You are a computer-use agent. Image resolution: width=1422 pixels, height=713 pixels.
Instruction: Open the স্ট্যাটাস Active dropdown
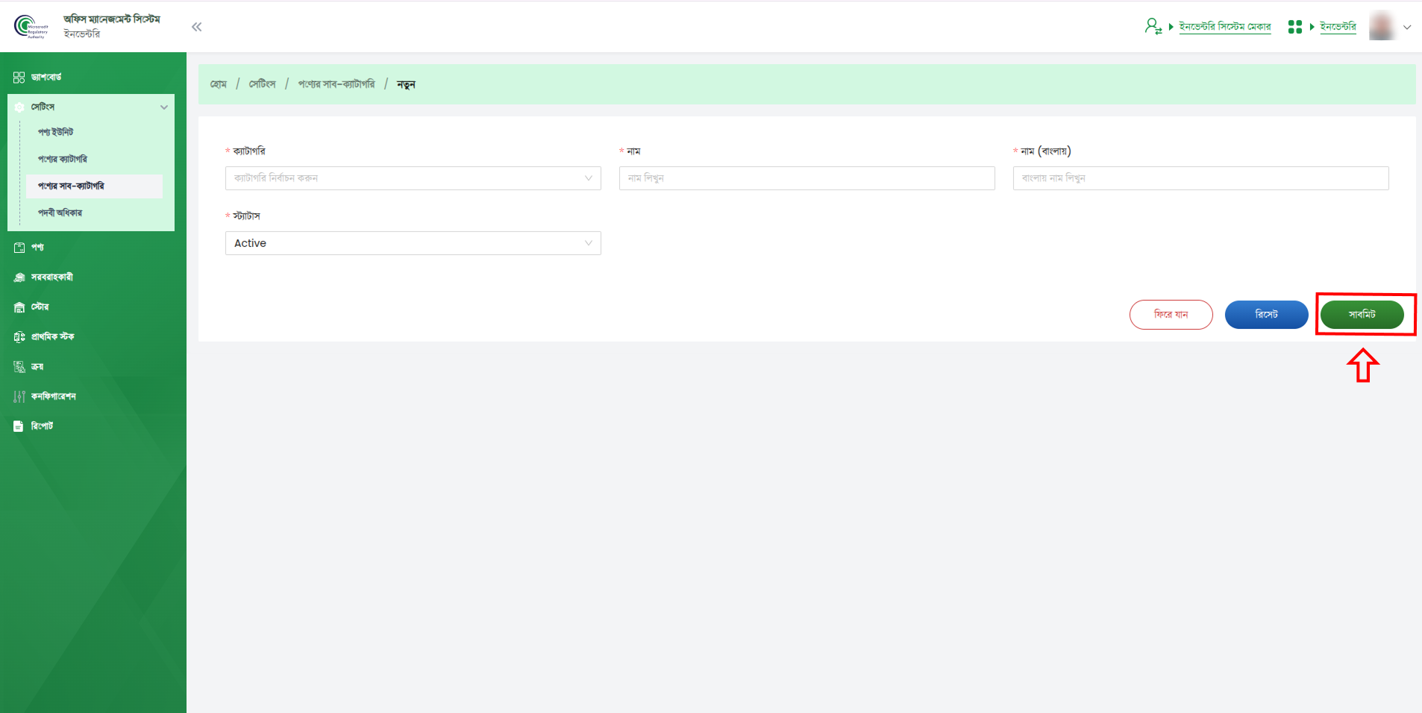tap(413, 243)
